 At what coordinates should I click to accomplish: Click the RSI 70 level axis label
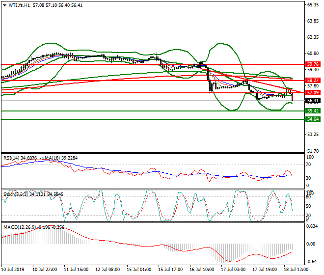click(x=308, y=165)
